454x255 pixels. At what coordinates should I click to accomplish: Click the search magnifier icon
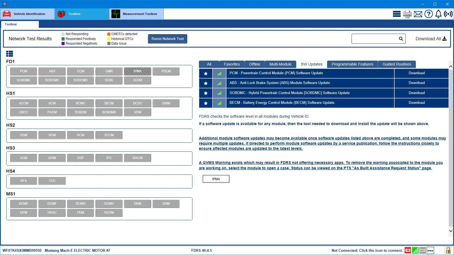[x=401, y=39]
